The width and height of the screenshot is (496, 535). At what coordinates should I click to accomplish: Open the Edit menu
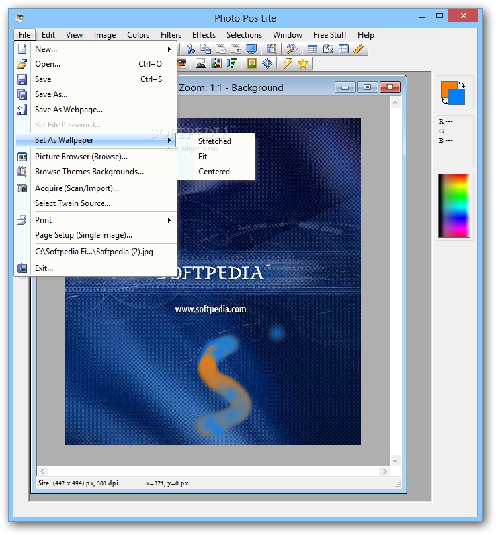[x=48, y=35]
